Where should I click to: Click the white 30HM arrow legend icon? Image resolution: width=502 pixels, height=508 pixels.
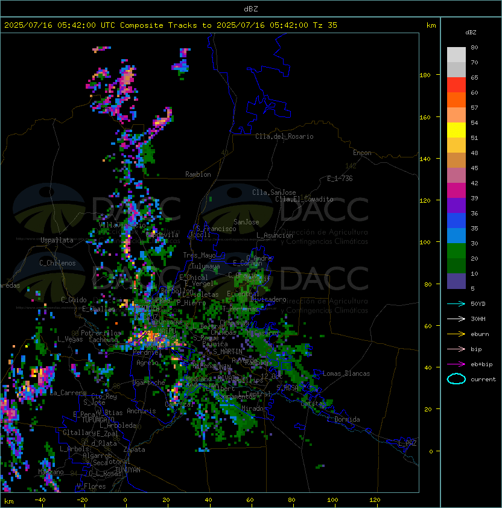(x=456, y=319)
